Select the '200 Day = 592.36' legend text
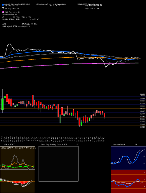Image resolution: width=146 pixels, height=193 pixels. click(12, 12)
